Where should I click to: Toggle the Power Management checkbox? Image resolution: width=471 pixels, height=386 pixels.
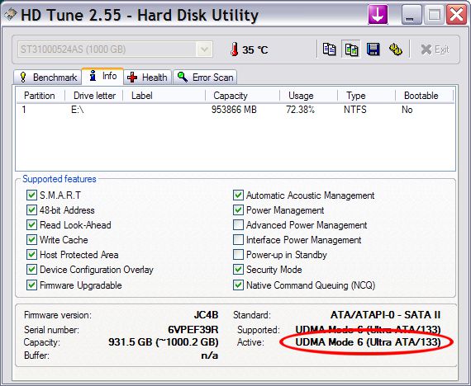coord(238,210)
